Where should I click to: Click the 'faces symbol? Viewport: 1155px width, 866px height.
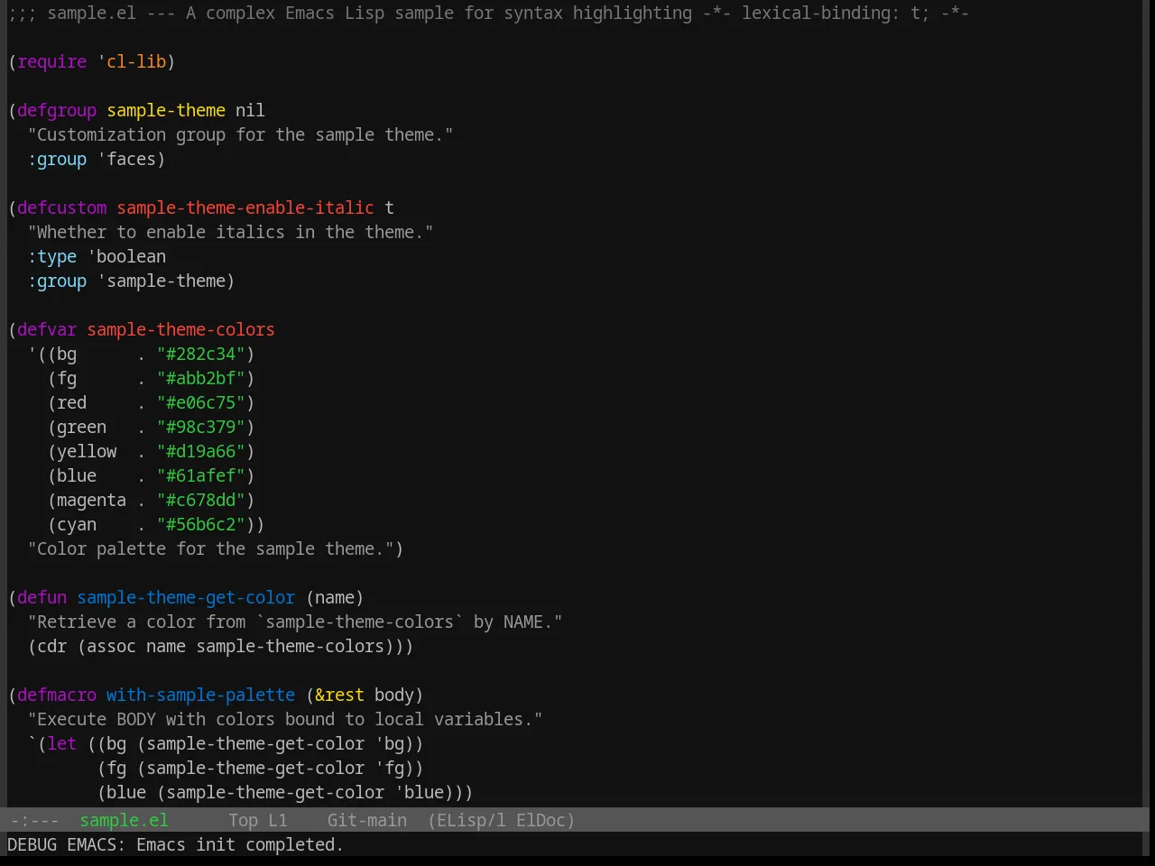click(127, 159)
